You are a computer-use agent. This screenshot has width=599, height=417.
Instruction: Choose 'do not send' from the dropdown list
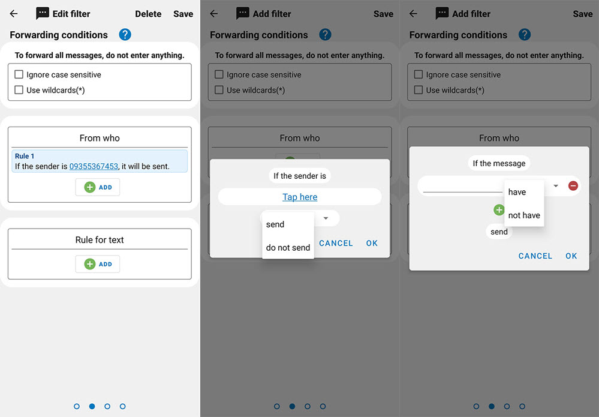[288, 248]
